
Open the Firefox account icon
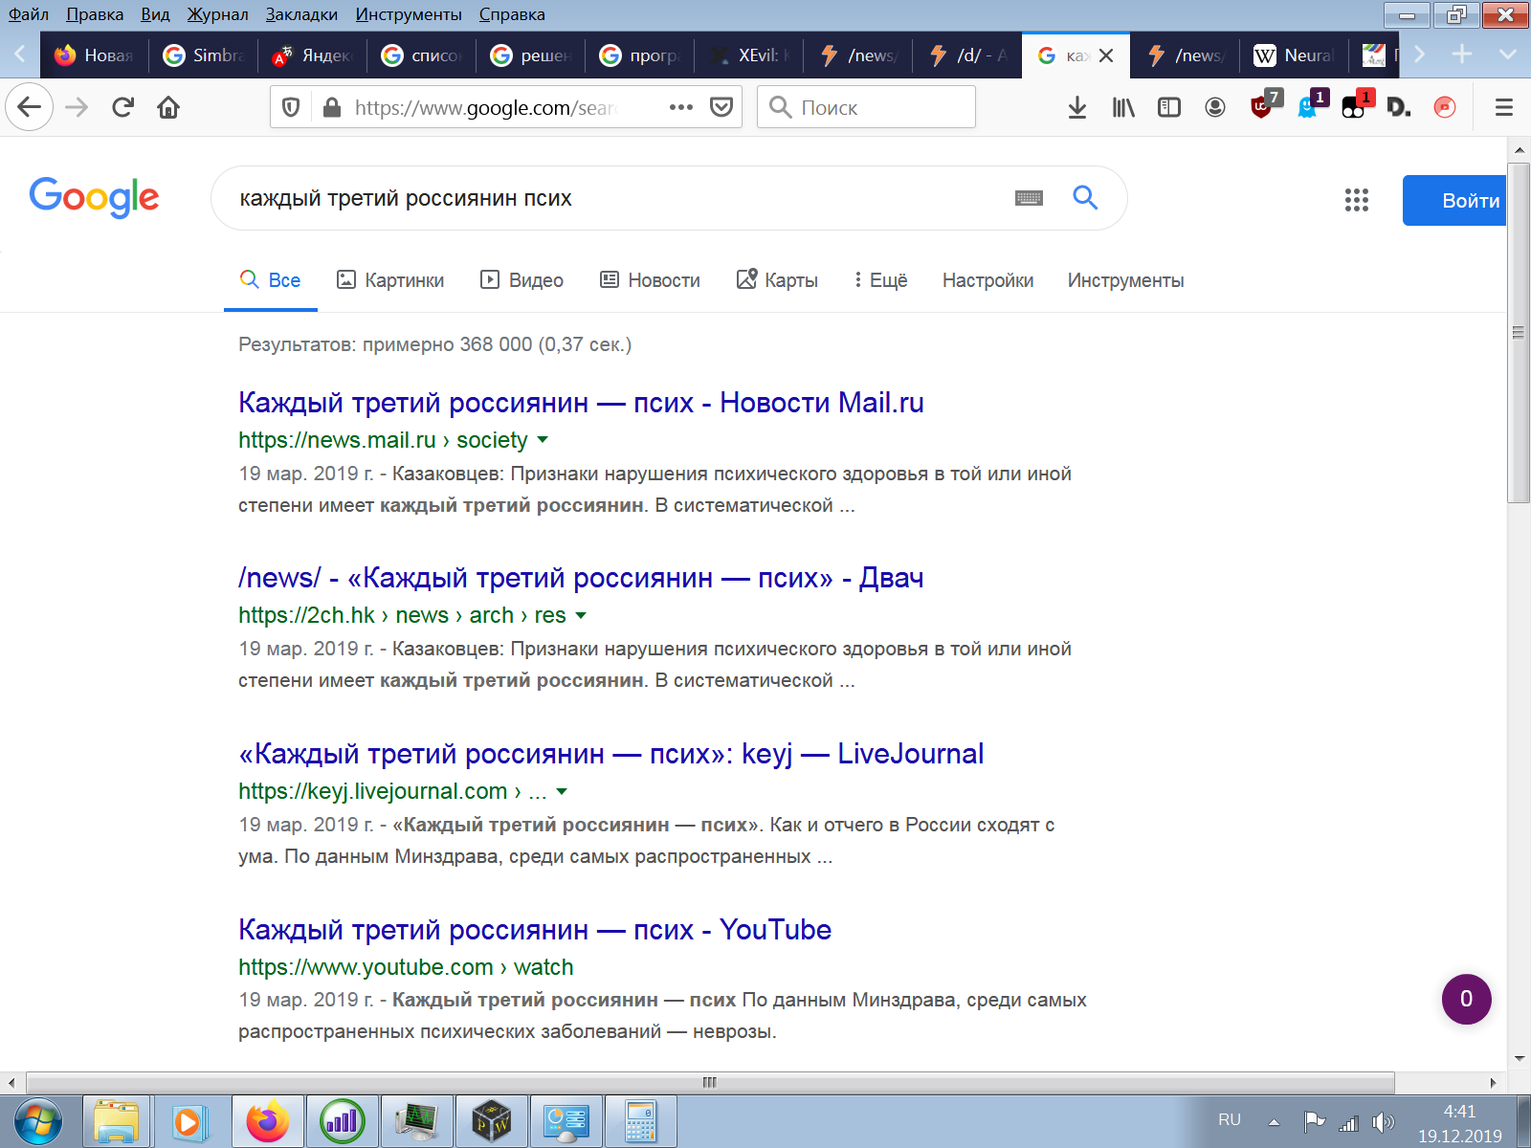point(1215,107)
